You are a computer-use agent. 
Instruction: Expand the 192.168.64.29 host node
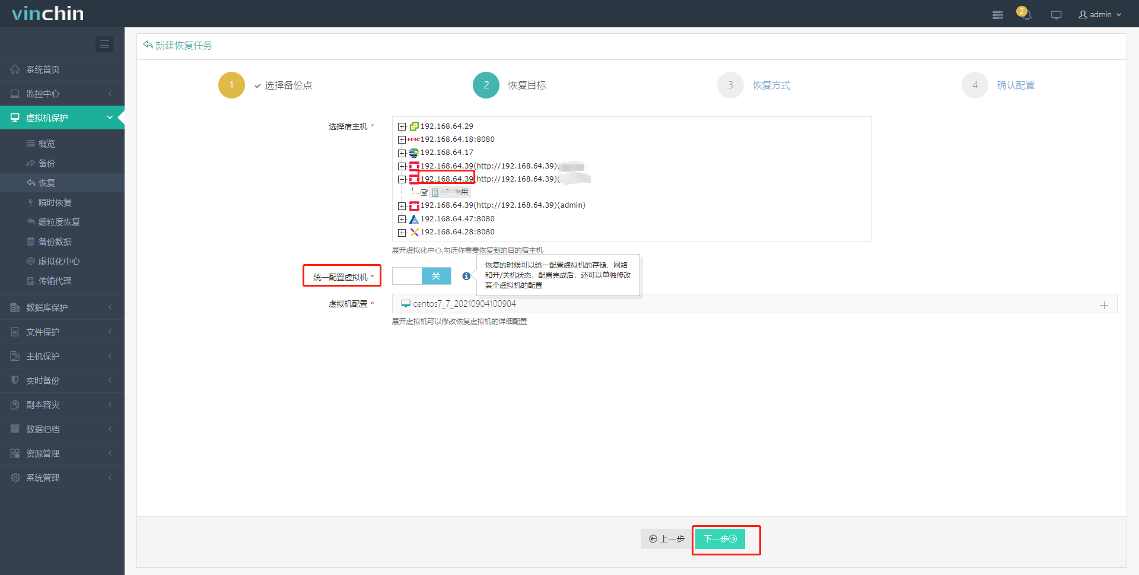(402, 126)
